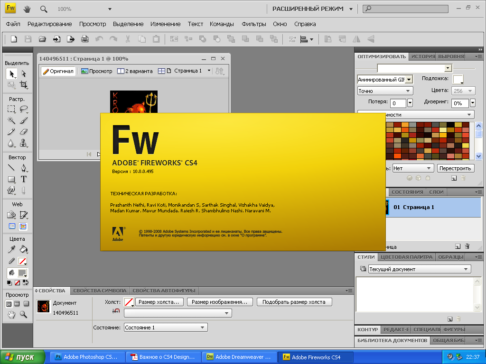This screenshot has height=364, width=486.
Task: Click the Размер холста... button
Action: coord(159,302)
